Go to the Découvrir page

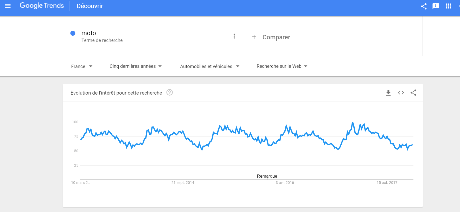click(x=90, y=6)
